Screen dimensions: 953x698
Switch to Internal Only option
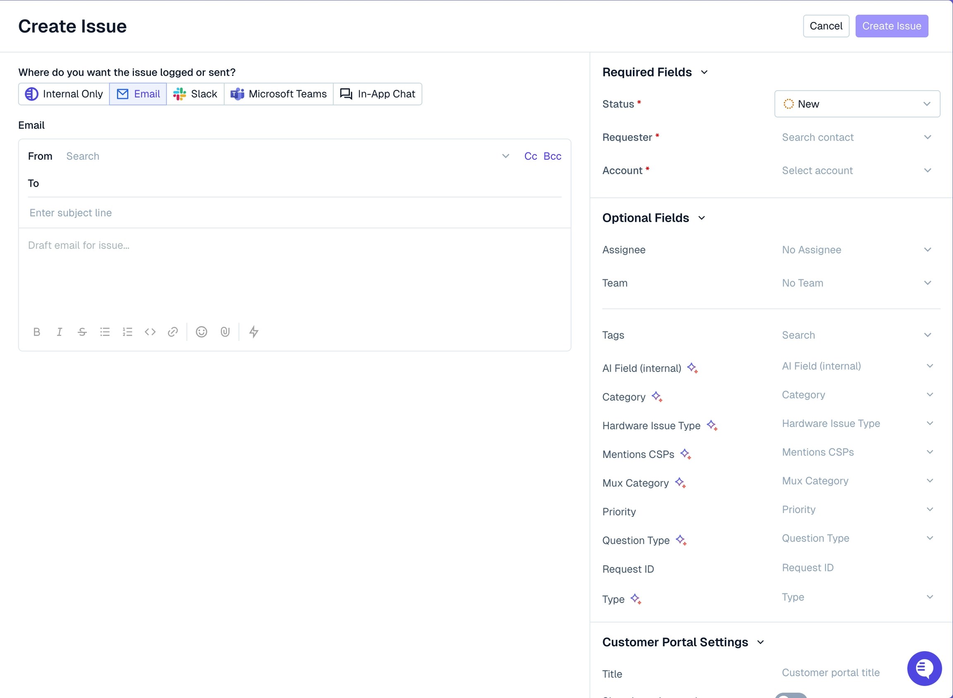(64, 94)
